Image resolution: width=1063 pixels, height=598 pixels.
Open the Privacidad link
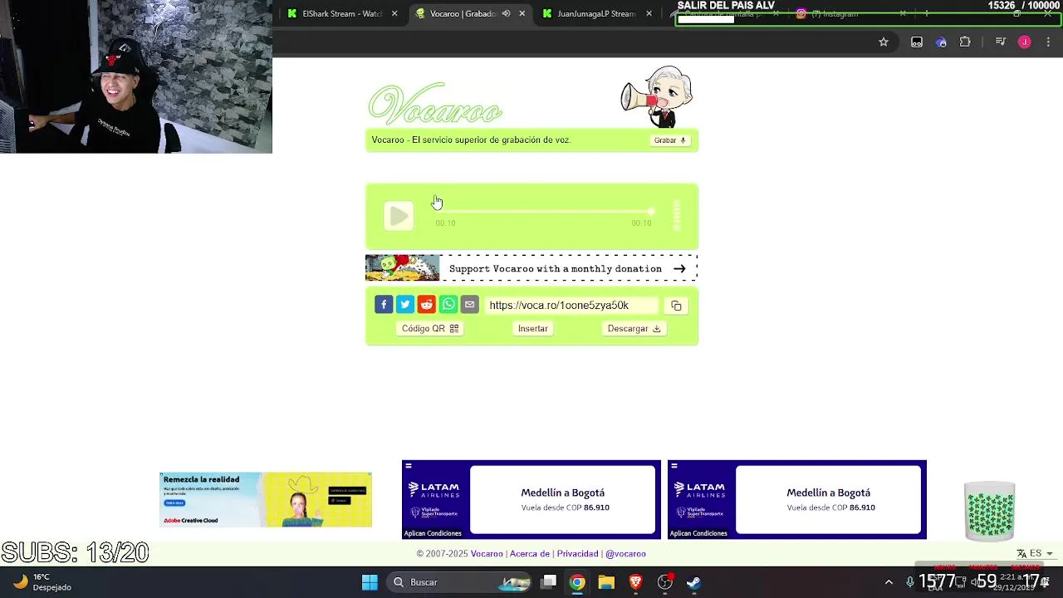[577, 554]
